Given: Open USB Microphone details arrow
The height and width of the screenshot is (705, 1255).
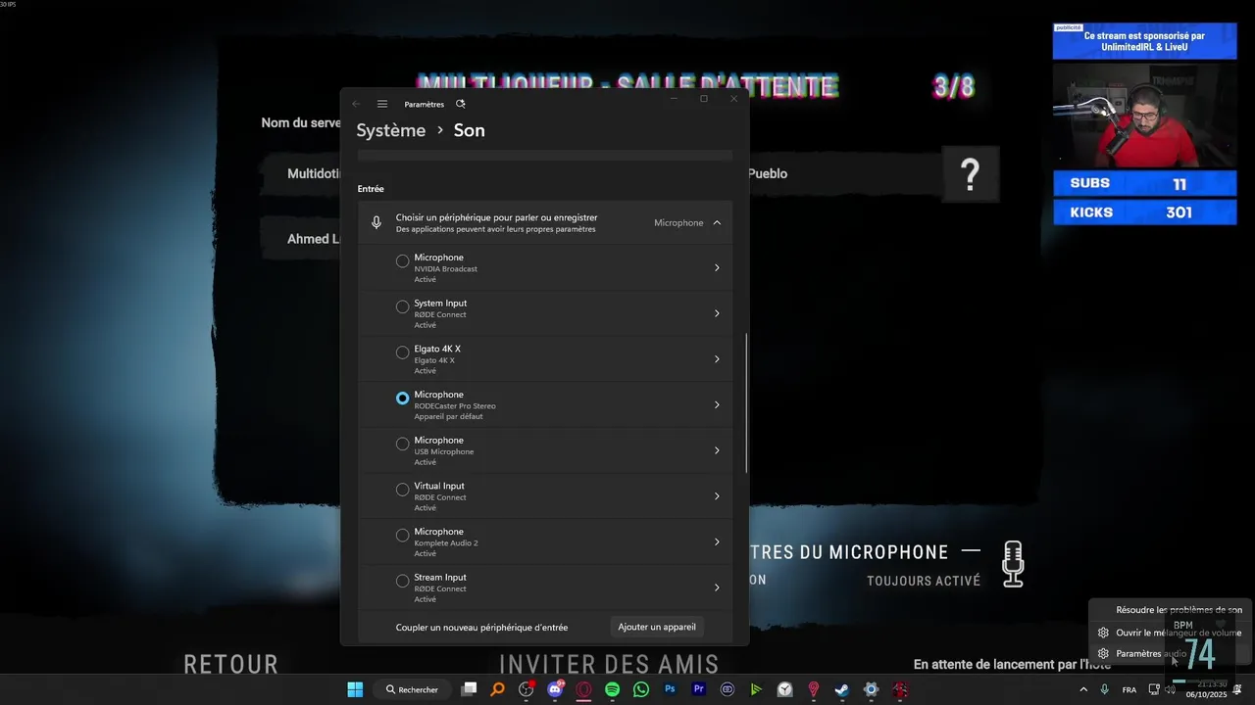Looking at the screenshot, I should 717,450.
